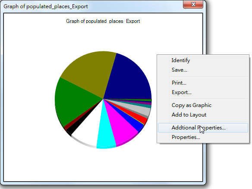Close the graph window

193,4
